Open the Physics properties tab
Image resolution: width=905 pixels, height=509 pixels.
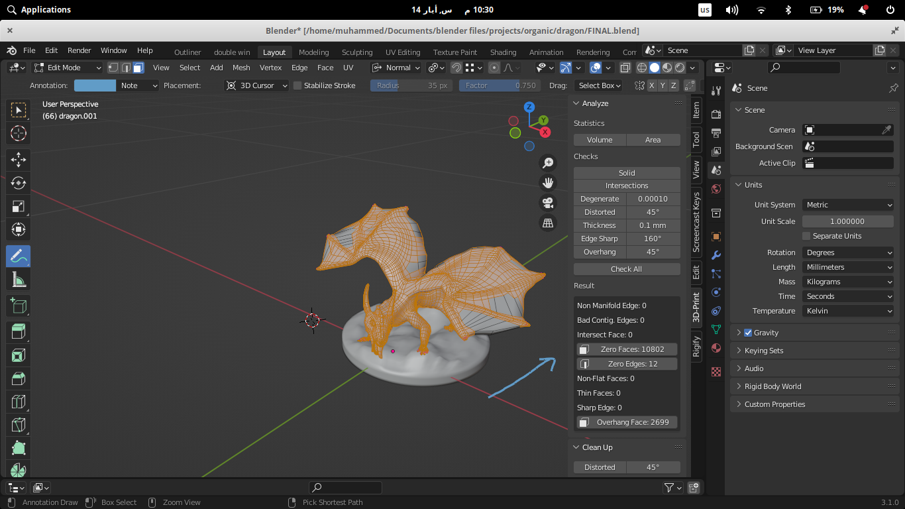click(x=716, y=292)
